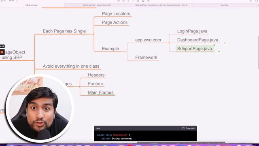Image resolution: width=259 pixels, height=146 pixels.
Task: Select 'Avoid everything in one class' node
Action: [71, 66]
